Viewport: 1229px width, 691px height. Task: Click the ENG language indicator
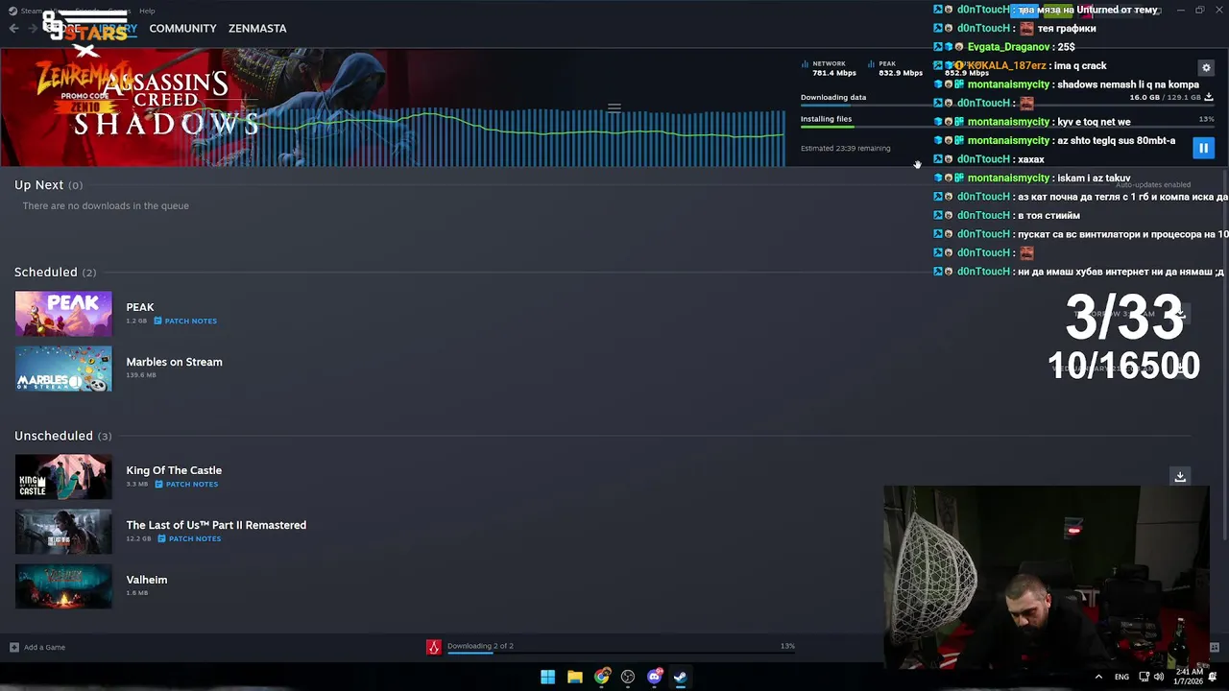[1121, 677]
